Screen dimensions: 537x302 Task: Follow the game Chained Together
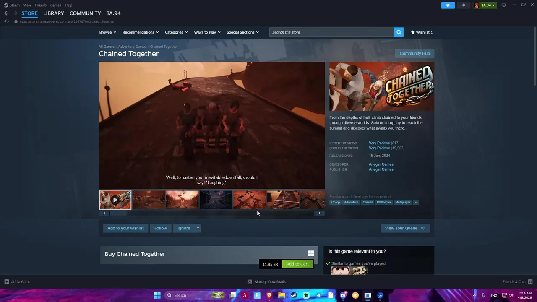[160, 228]
